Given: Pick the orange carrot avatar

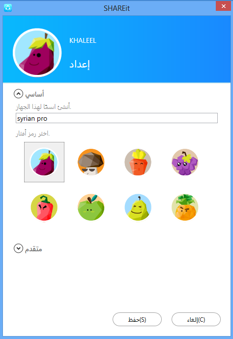Looking at the screenshot, I should [x=138, y=162].
